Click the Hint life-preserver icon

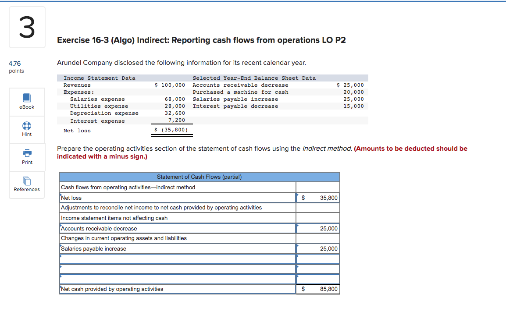pos(27,129)
